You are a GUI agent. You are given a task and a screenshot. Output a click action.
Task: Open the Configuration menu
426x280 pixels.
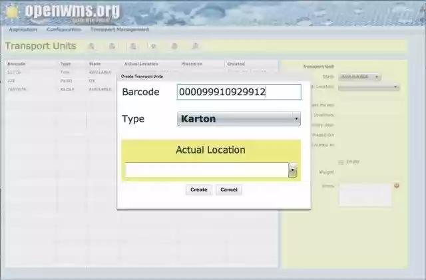tap(64, 29)
